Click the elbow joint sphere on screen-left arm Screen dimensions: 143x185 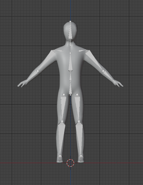[x=38, y=71]
